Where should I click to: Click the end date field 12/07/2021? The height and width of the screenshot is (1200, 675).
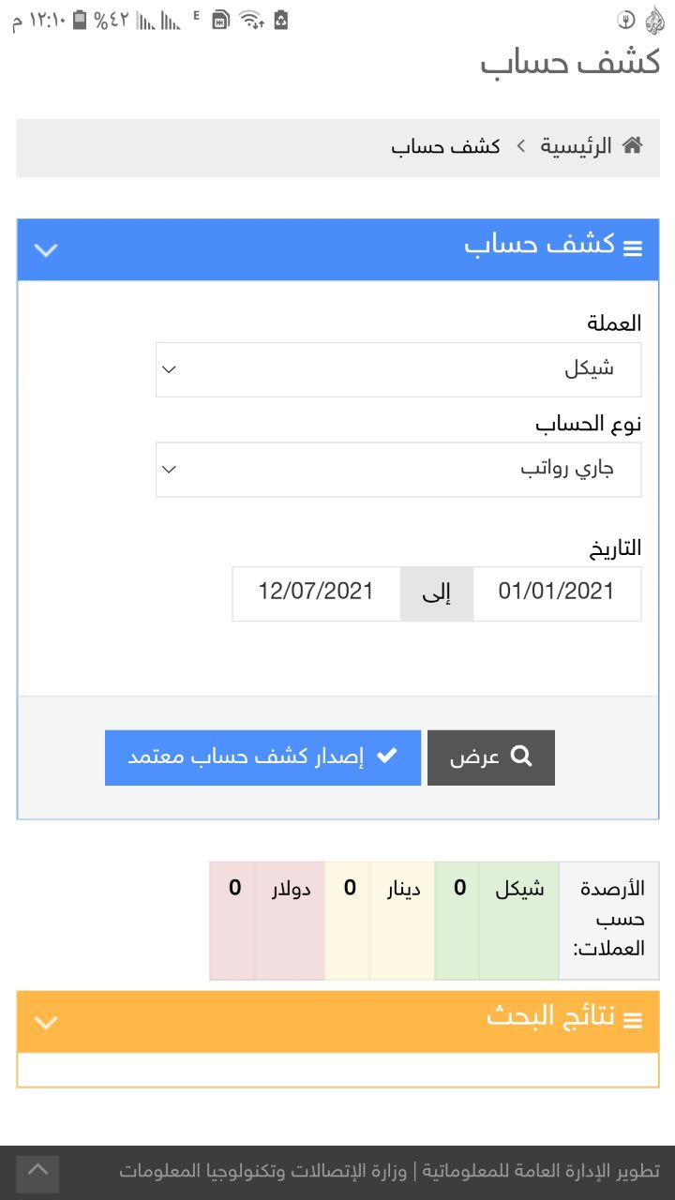[x=317, y=592]
